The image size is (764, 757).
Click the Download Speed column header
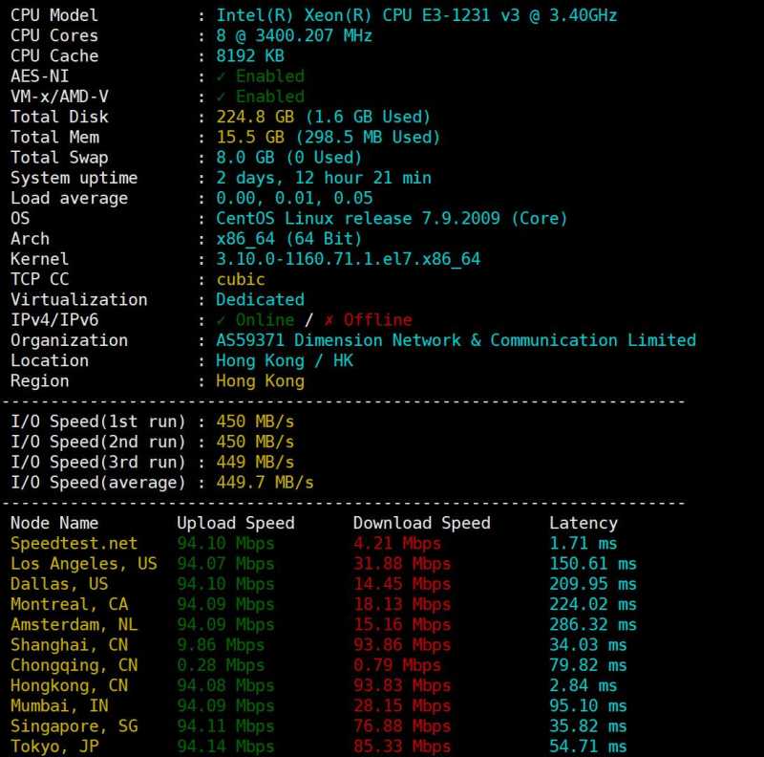click(x=421, y=524)
